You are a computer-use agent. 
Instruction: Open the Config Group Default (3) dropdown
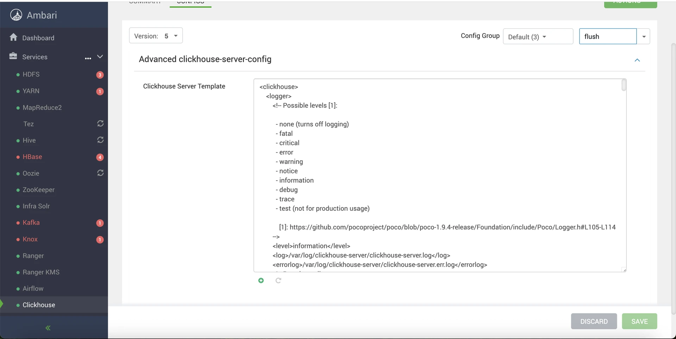point(538,37)
